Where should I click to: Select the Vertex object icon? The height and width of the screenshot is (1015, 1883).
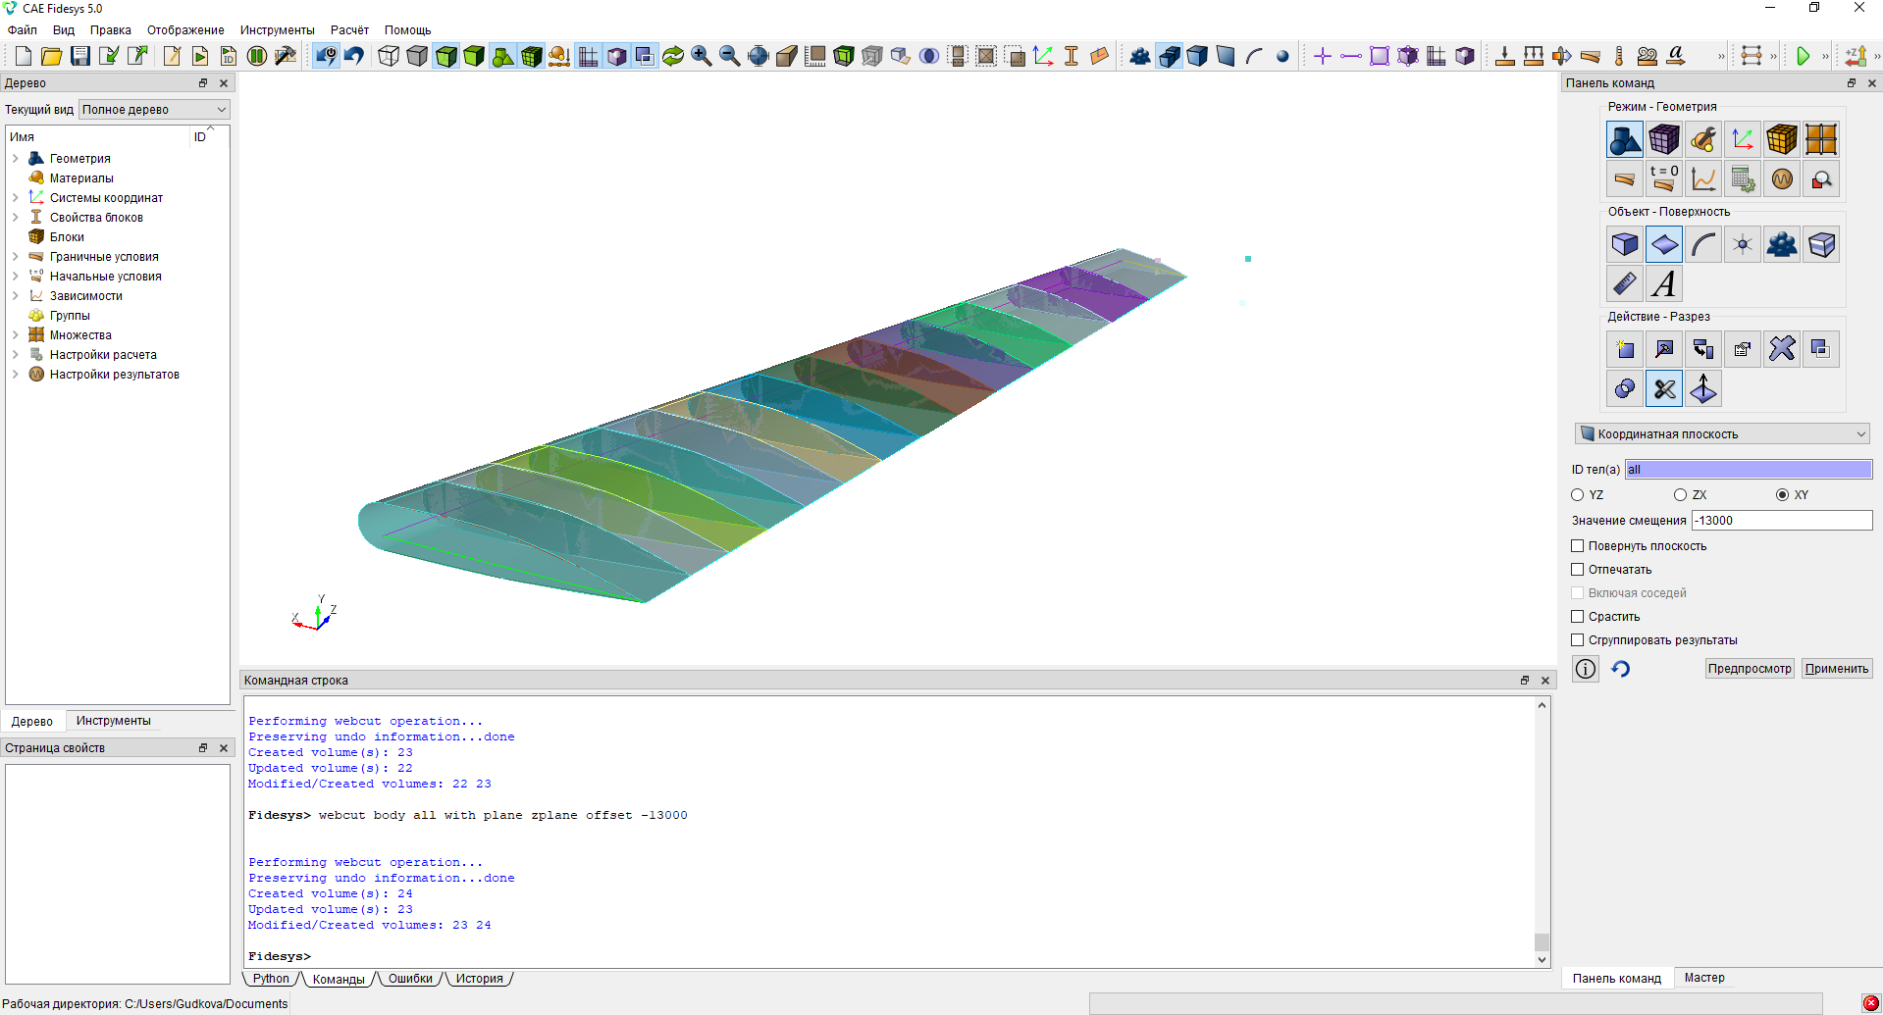click(x=1743, y=244)
